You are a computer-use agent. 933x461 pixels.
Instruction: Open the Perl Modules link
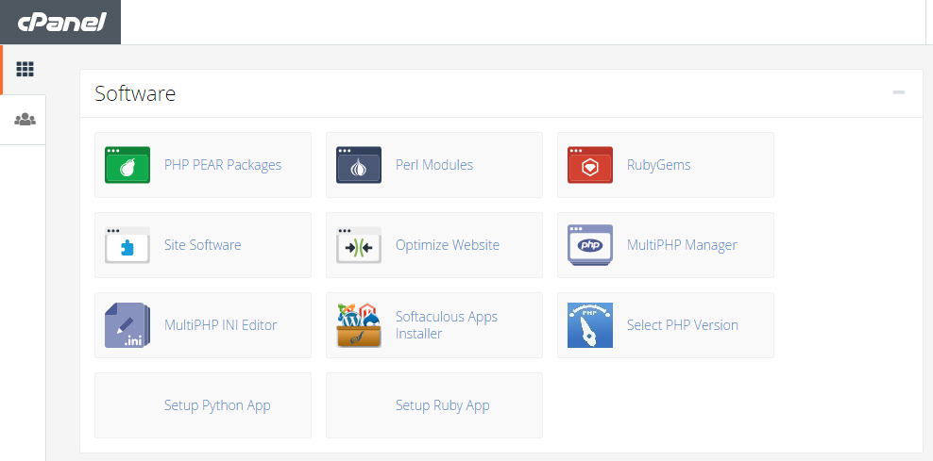pos(434,165)
